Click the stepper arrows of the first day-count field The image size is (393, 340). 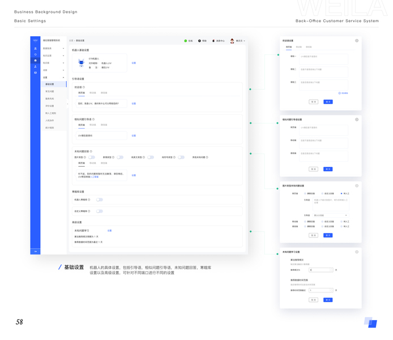(x=331, y=270)
